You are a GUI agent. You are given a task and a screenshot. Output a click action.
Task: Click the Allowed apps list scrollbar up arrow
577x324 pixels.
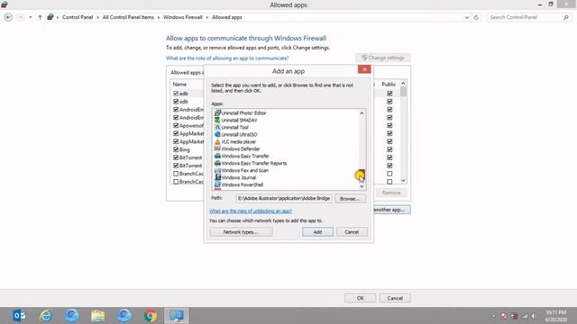(403, 84)
